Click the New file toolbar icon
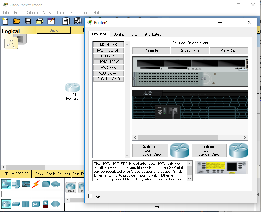Image resolution: width=261 pixels, height=212 pixels. click(5, 21)
